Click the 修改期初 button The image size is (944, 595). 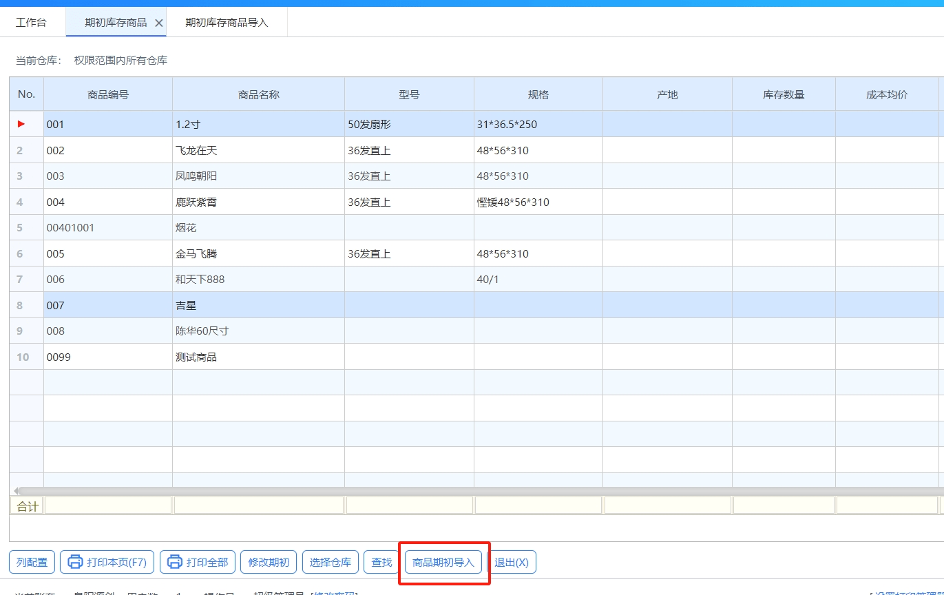269,562
